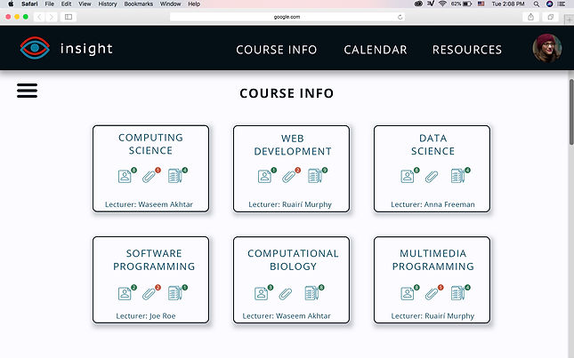Image resolution: width=574 pixels, height=358 pixels.
Task: Open the user profile avatar
Action: (x=547, y=48)
